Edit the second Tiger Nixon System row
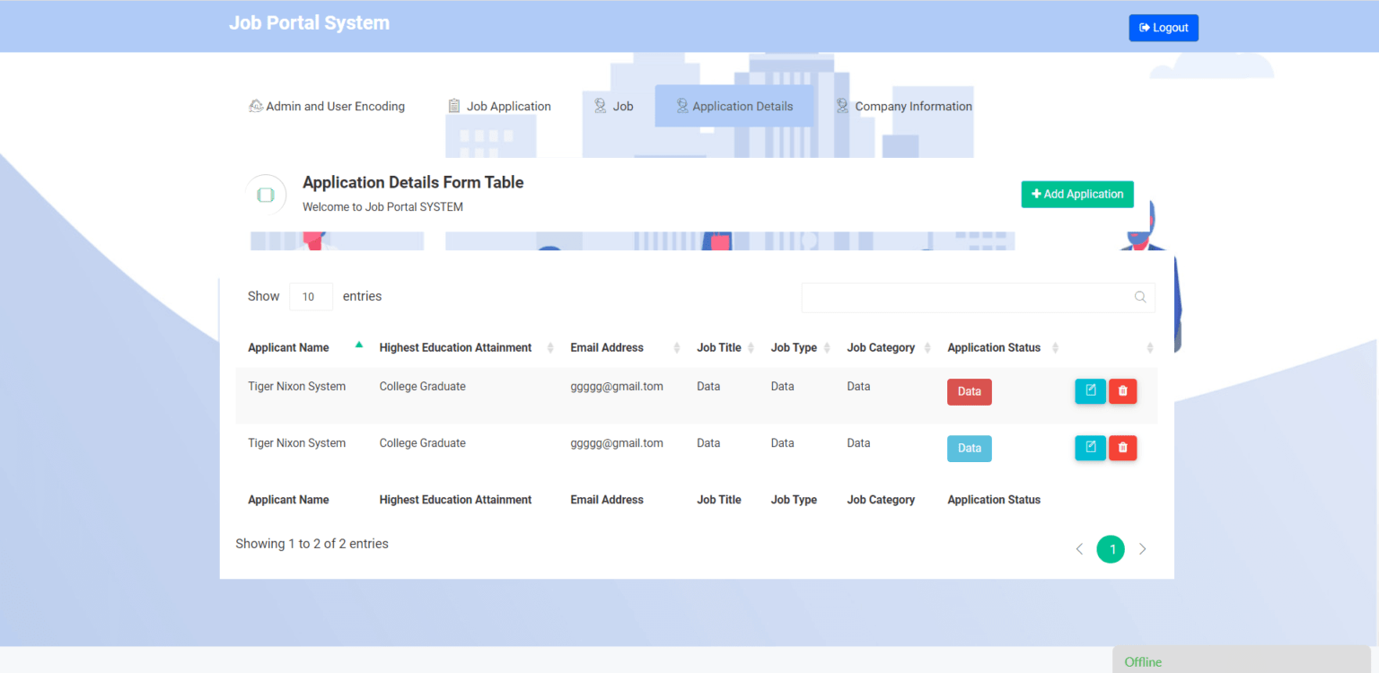Viewport: 1379px width, 673px height. point(1091,448)
